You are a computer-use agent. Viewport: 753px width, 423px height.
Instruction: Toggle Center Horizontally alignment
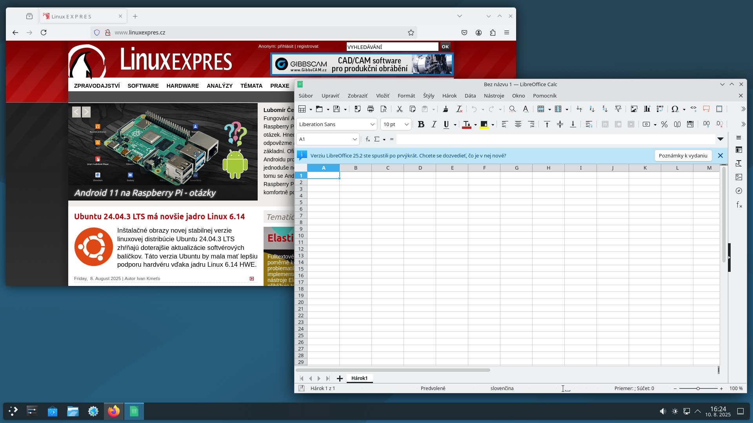coord(518,125)
